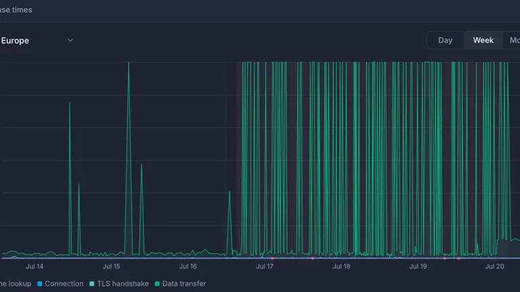520x292 pixels.
Task: Click the Jul 18 axis label
Action: [341, 266]
